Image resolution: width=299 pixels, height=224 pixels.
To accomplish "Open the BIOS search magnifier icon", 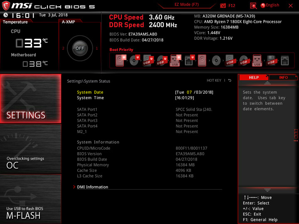I will [253, 6].
